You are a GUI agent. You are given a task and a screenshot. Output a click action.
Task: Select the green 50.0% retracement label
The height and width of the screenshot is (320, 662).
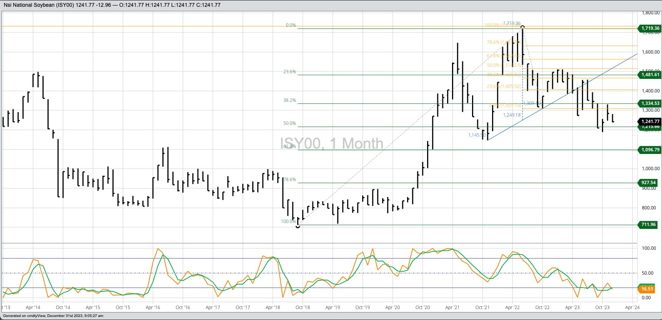point(290,123)
